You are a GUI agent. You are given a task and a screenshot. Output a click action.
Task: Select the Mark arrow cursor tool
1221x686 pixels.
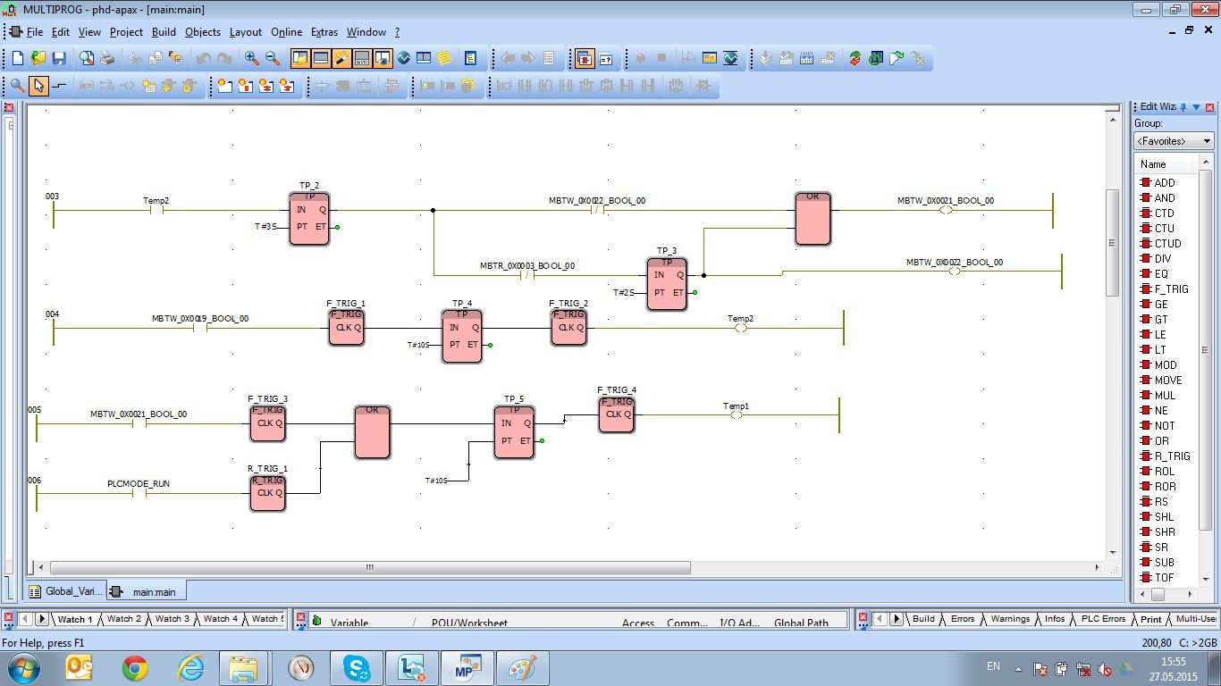[x=38, y=86]
